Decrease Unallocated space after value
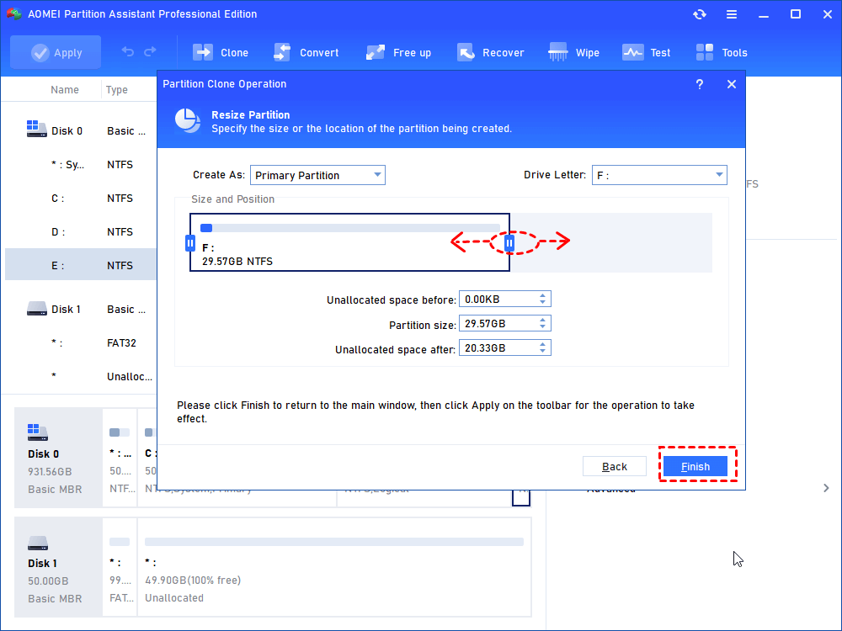The image size is (842, 631). coord(543,352)
